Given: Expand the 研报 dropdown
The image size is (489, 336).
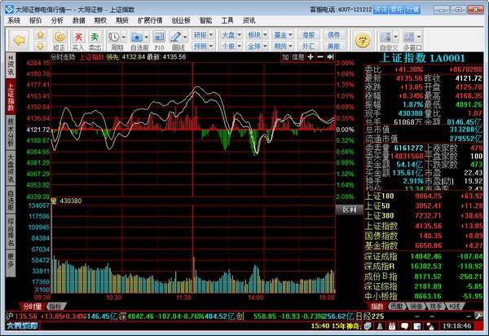Looking at the screenshot, I should (200, 34).
